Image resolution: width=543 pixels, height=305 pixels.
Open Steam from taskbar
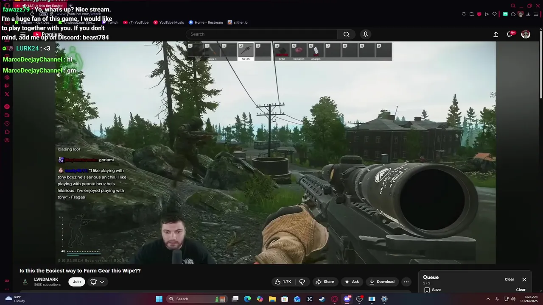pos(322,299)
